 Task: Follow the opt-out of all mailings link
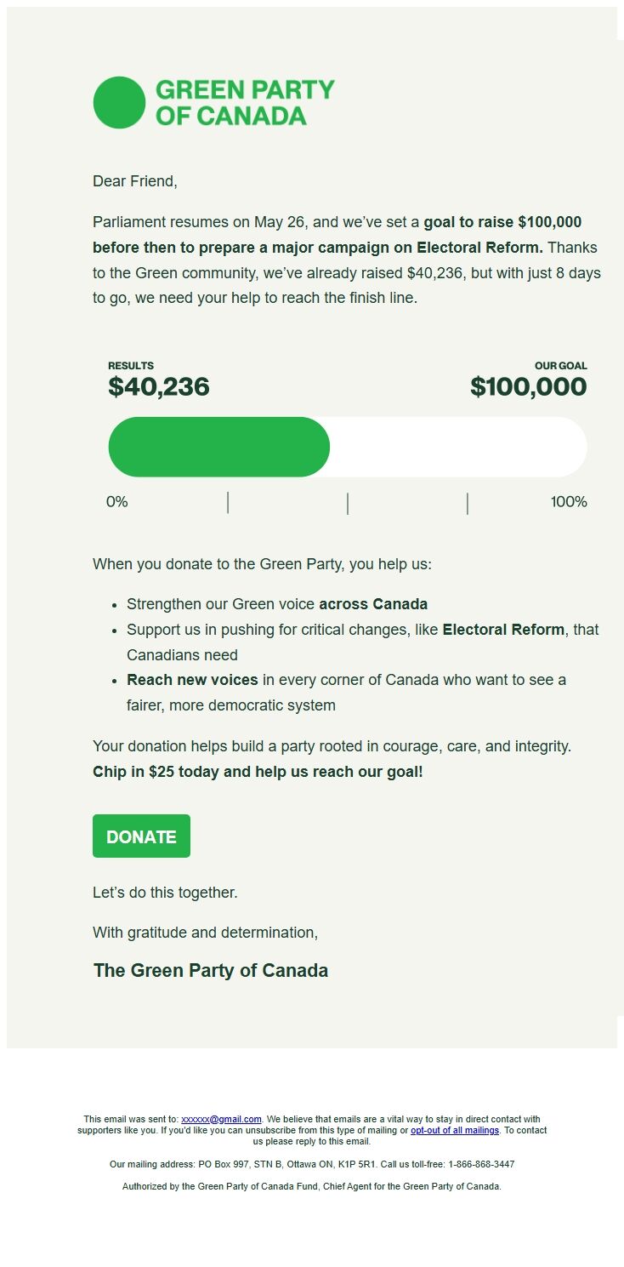pyautogui.click(x=455, y=1130)
